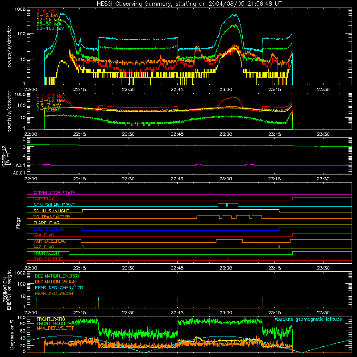Screen dimensions: 357x357
Task: Click the FRONT_RATIO legend label
Action: (51, 319)
